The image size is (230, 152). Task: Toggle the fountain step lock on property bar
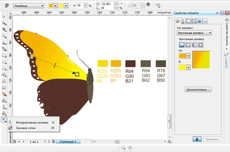148,4
